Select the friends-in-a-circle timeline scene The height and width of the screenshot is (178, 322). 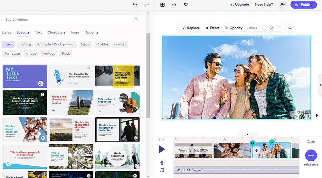(x=233, y=150)
